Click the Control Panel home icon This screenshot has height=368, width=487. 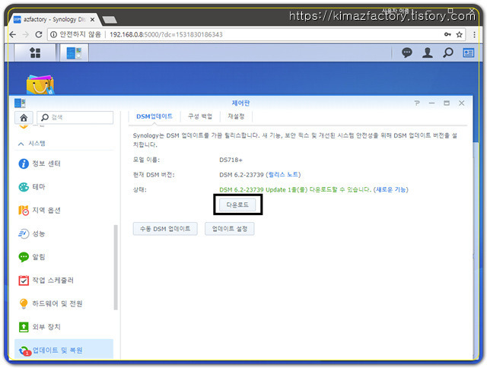(24, 118)
